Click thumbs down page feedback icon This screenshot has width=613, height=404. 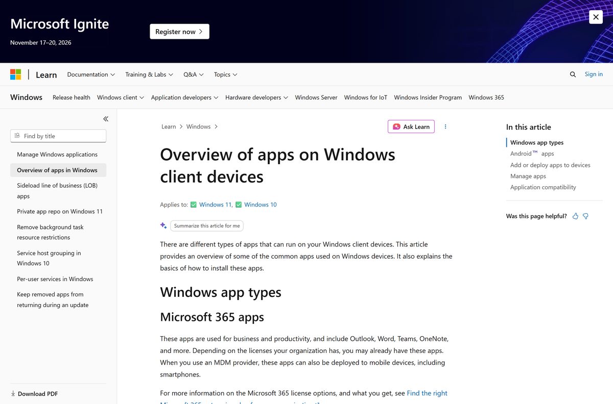pyautogui.click(x=585, y=216)
